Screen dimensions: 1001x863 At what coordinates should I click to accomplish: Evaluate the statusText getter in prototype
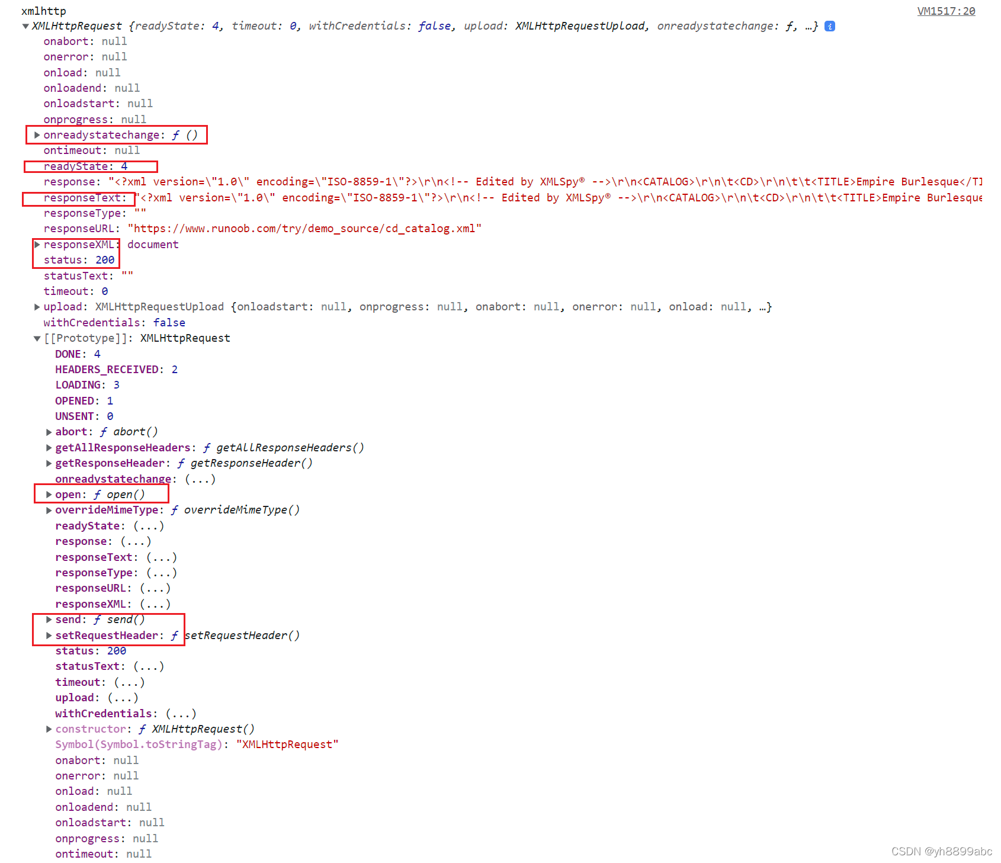tap(148, 666)
